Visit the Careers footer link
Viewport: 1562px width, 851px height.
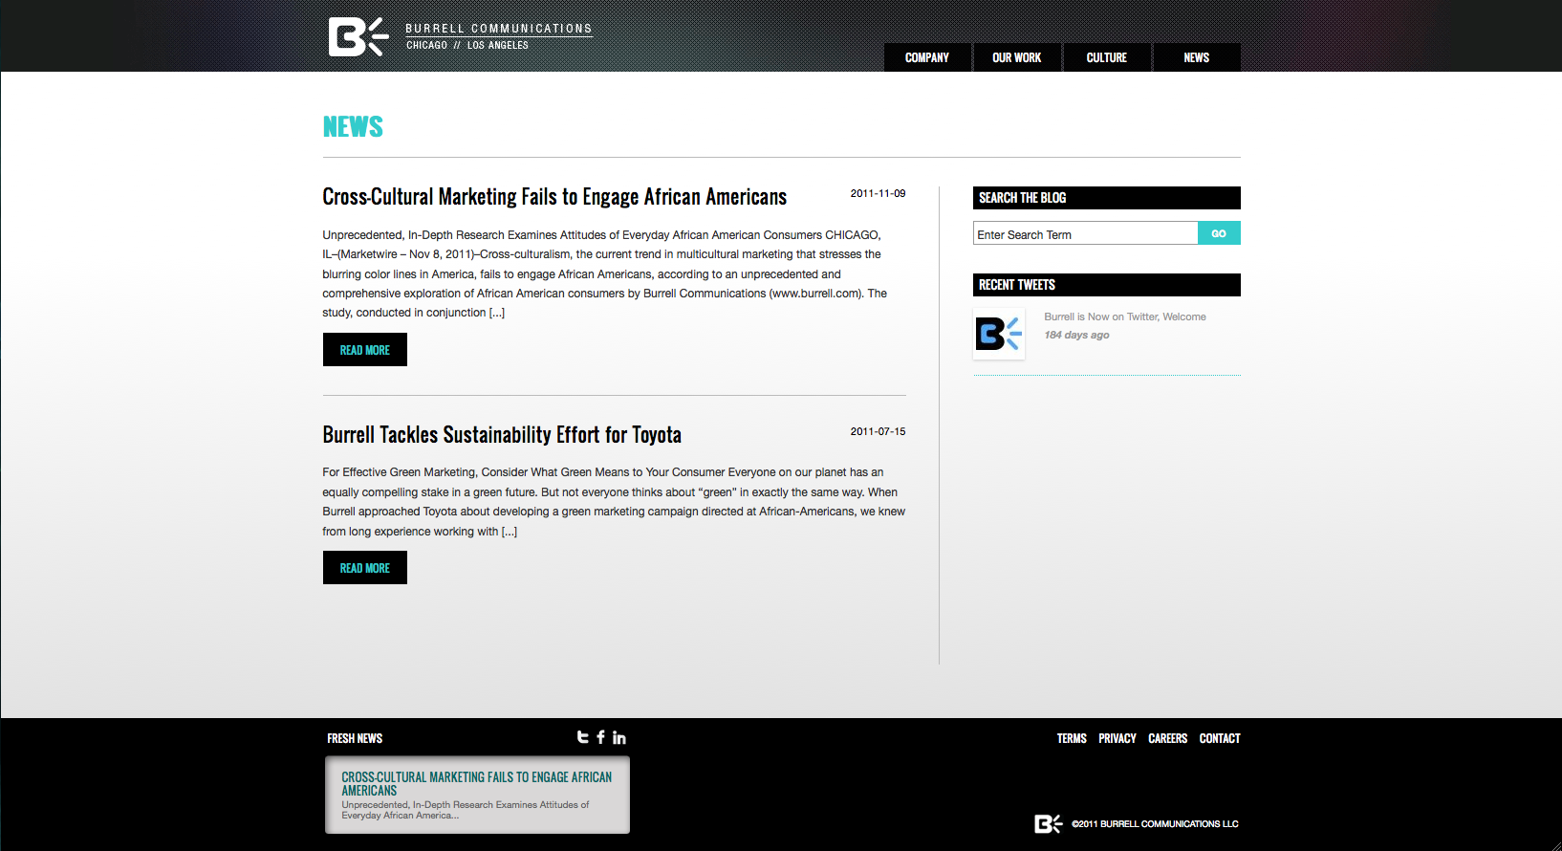1167,738
